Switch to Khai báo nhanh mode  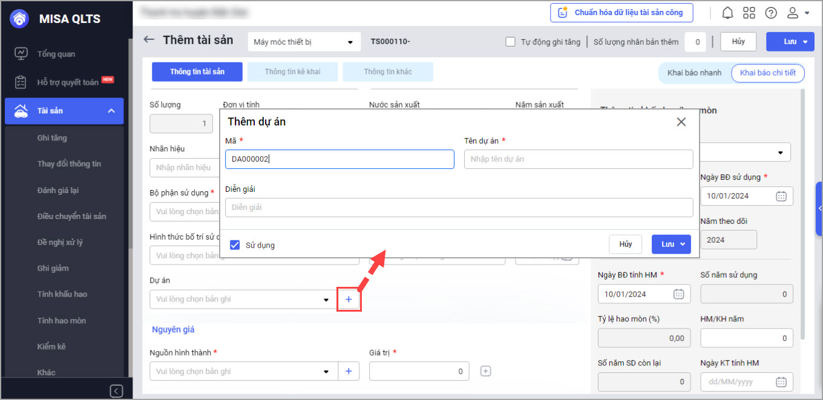pyautogui.click(x=694, y=73)
